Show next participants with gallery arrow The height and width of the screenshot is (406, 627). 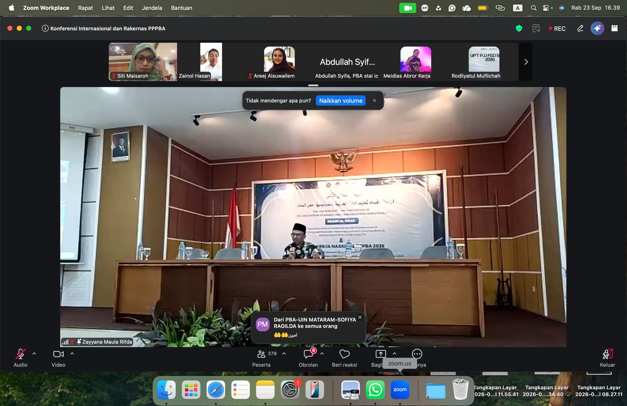[x=526, y=62]
